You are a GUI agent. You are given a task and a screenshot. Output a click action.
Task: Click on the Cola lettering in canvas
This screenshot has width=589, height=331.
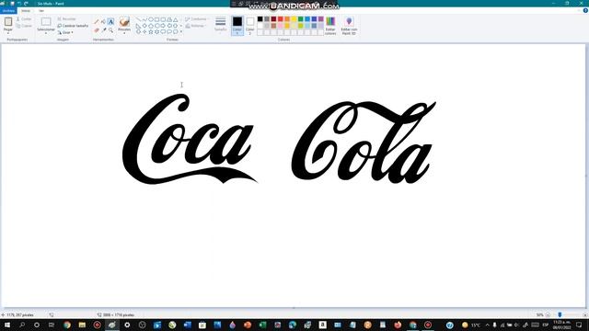coord(364,142)
